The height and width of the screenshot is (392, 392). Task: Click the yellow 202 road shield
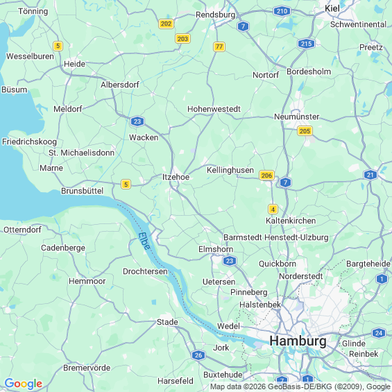click(166, 24)
